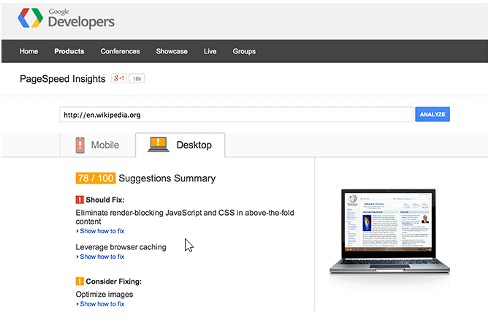
Task: Open the Products menu item
Action: click(x=69, y=51)
